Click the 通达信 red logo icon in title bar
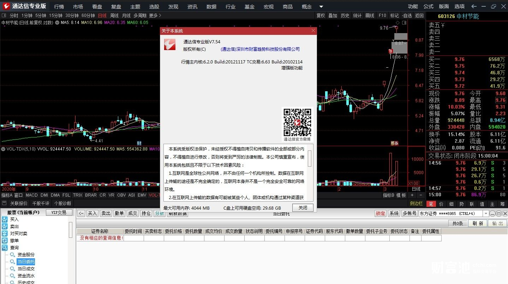Image resolution: width=508 pixels, height=284 pixels. point(6,6)
